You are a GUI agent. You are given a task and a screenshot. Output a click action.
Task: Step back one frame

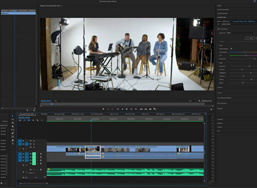[122, 109]
